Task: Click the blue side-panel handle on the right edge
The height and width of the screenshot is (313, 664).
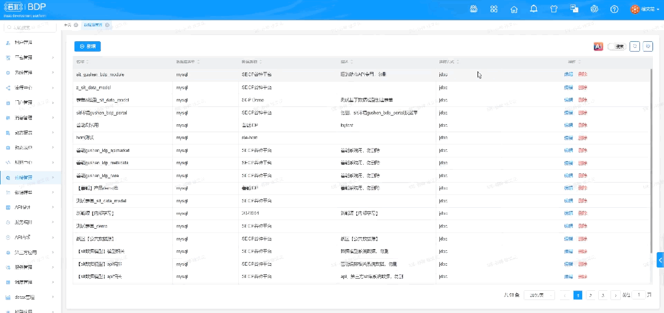Action: [660, 260]
